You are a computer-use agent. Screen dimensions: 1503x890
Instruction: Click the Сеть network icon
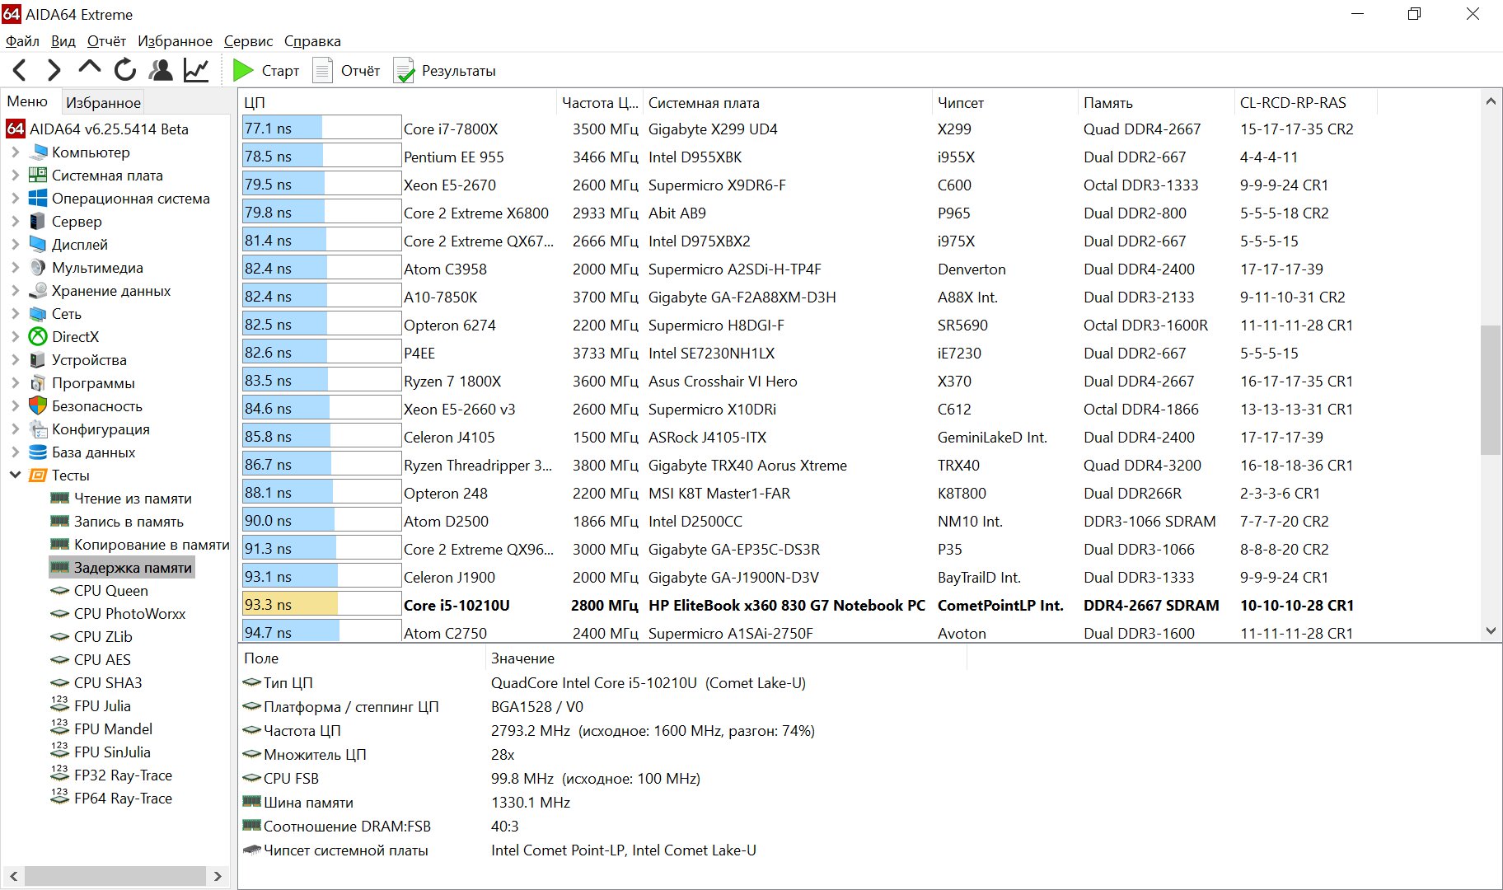38,314
